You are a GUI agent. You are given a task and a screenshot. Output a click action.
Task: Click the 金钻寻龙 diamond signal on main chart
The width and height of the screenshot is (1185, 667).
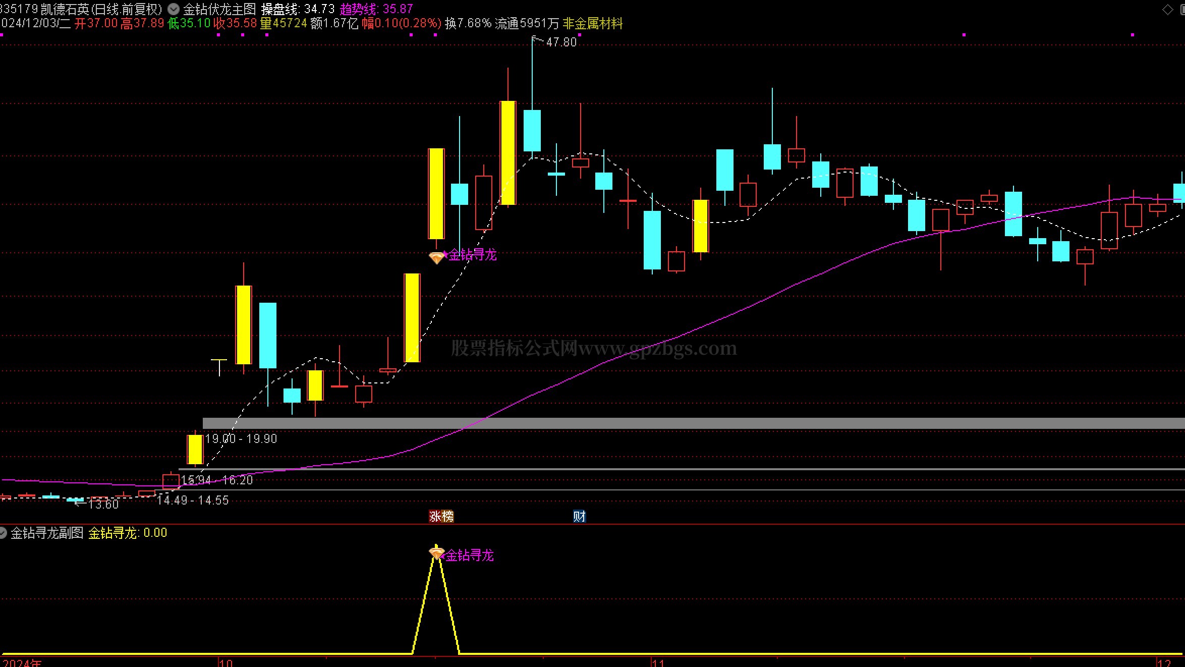point(436,257)
